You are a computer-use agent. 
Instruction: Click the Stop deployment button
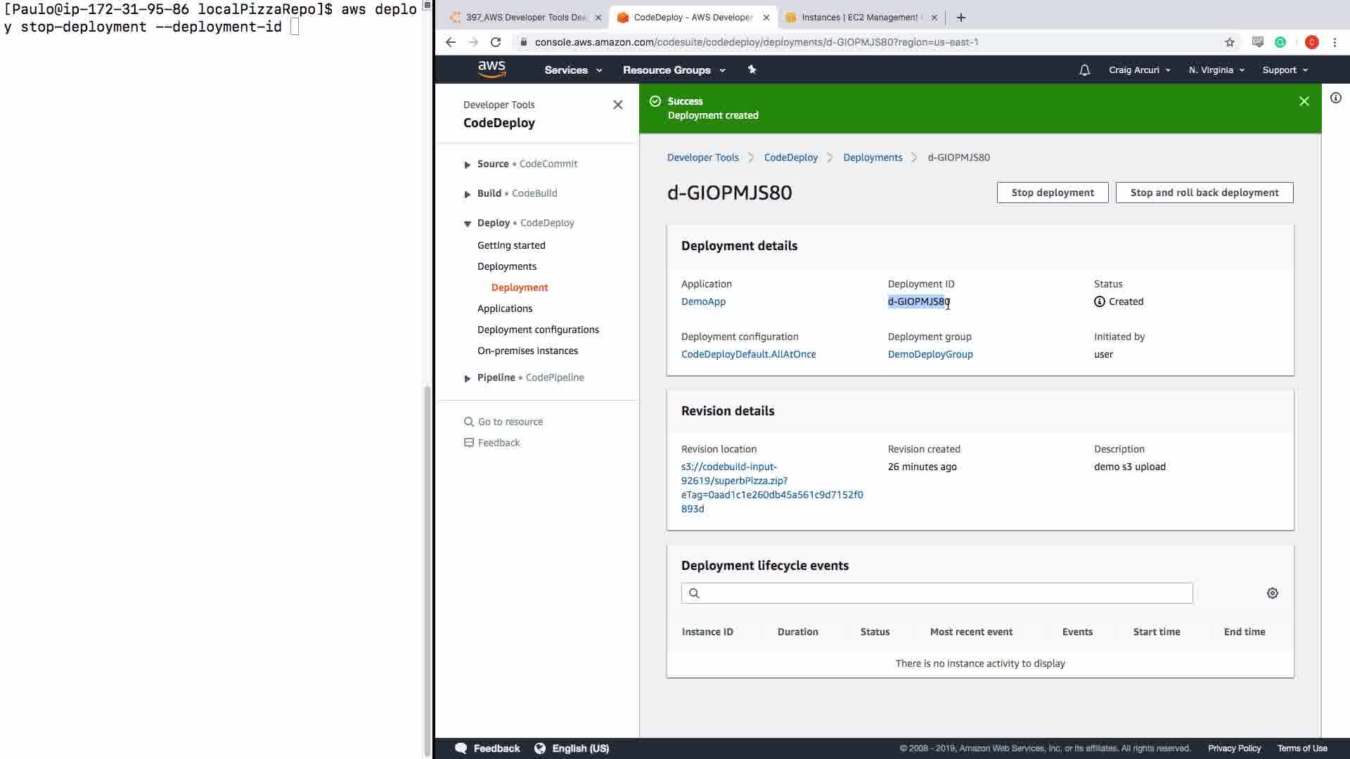click(x=1052, y=193)
